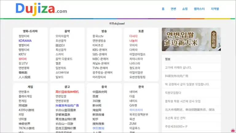Open the KRTV link
The height and width of the screenshot is (133, 236).
(x=22, y=54)
